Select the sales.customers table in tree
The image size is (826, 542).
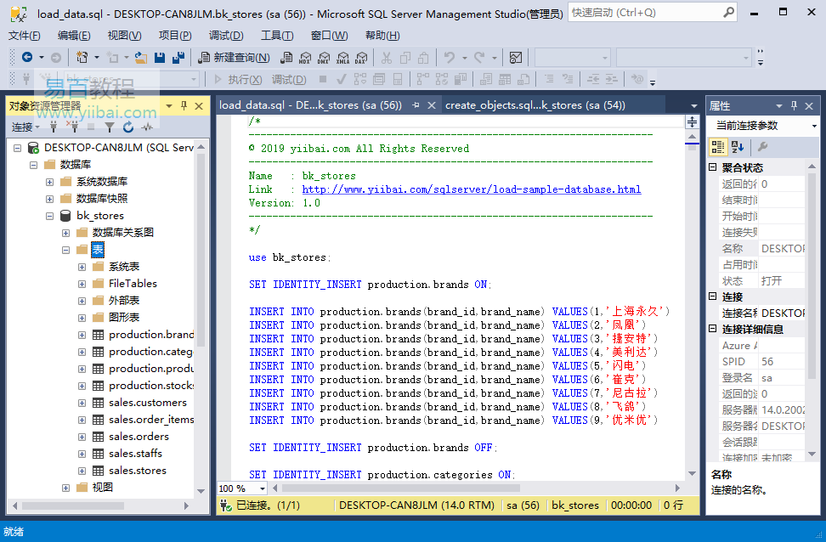pos(147,403)
